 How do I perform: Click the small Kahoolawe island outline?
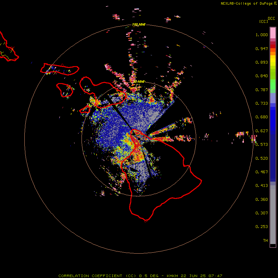pos(85,109)
